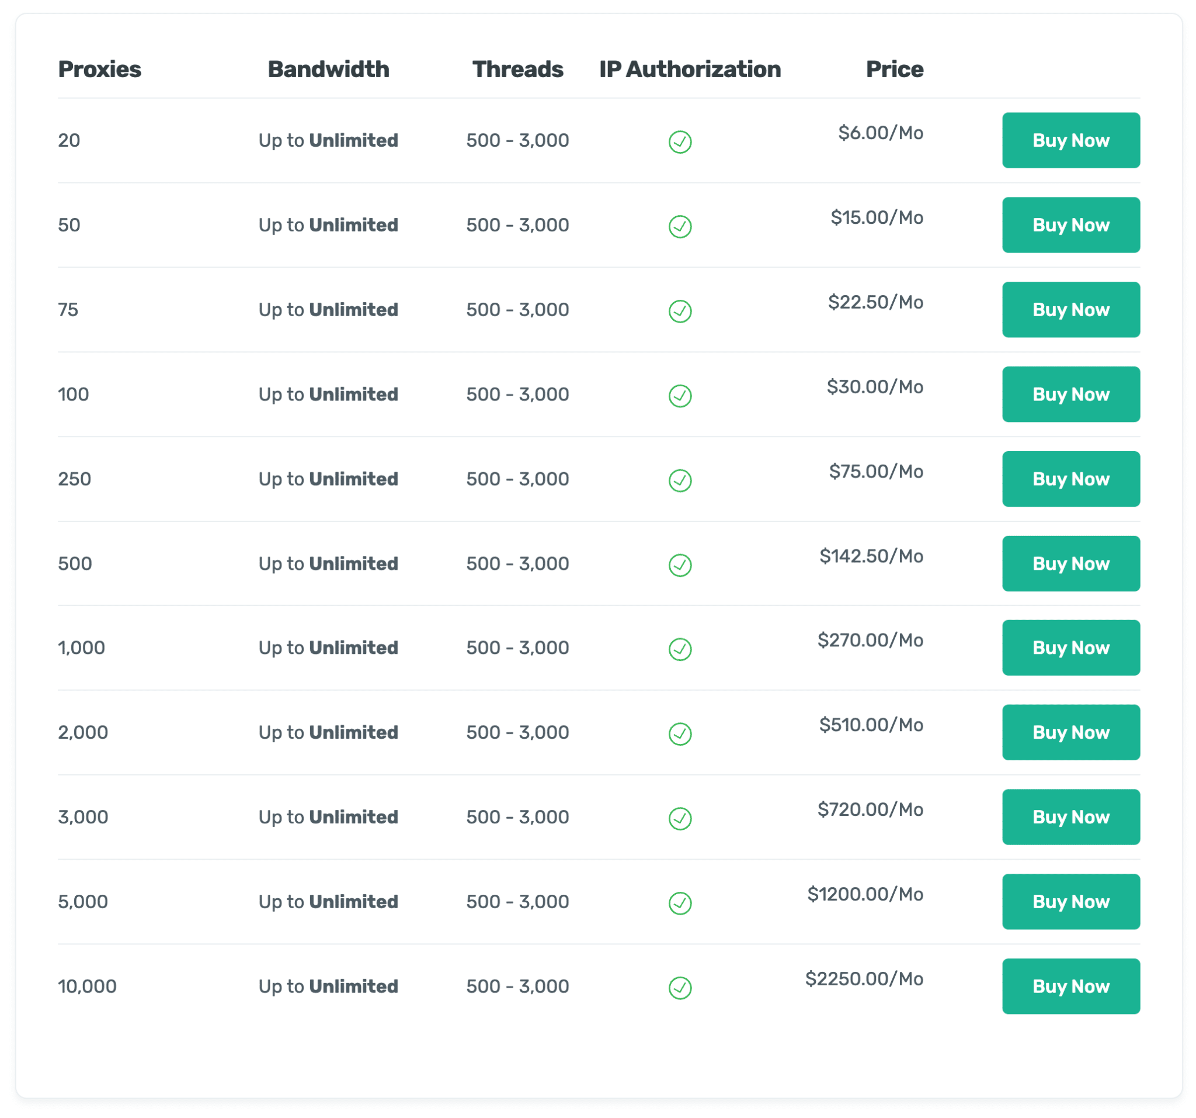The image size is (1196, 1118).
Task: Click Buy Now for the 10,000 proxies plan
Action: [x=1071, y=987]
